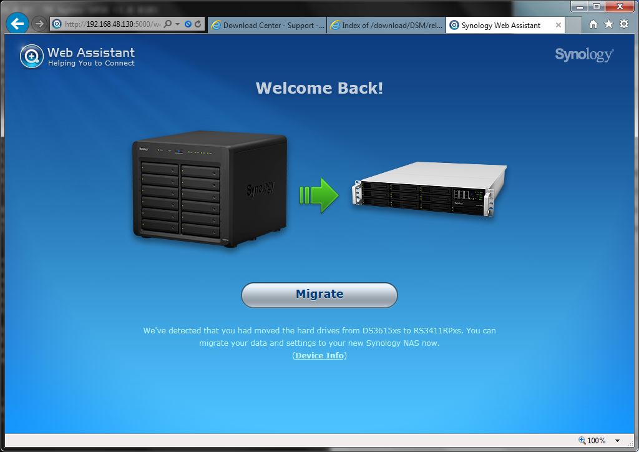Click the Refresh icon in address bar

(198, 24)
